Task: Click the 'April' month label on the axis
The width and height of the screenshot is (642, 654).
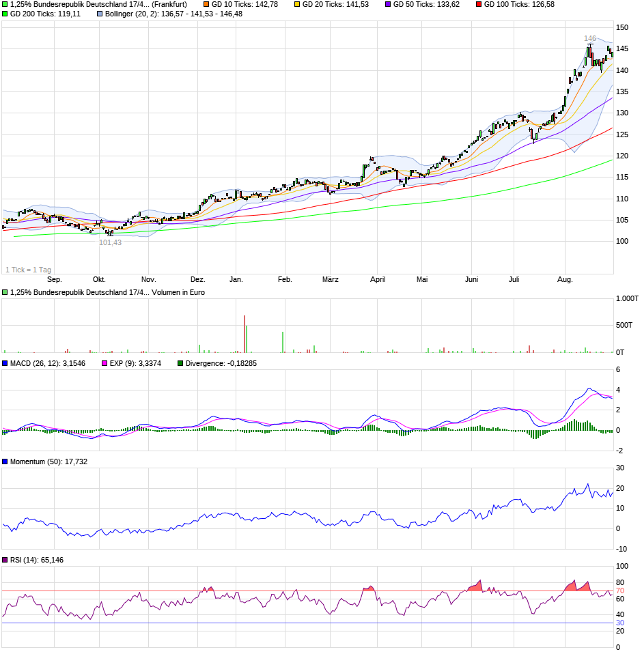Action: [378, 279]
